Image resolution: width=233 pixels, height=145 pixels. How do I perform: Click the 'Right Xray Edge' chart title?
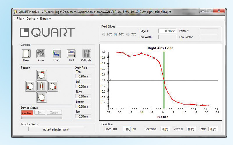[160, 48]
